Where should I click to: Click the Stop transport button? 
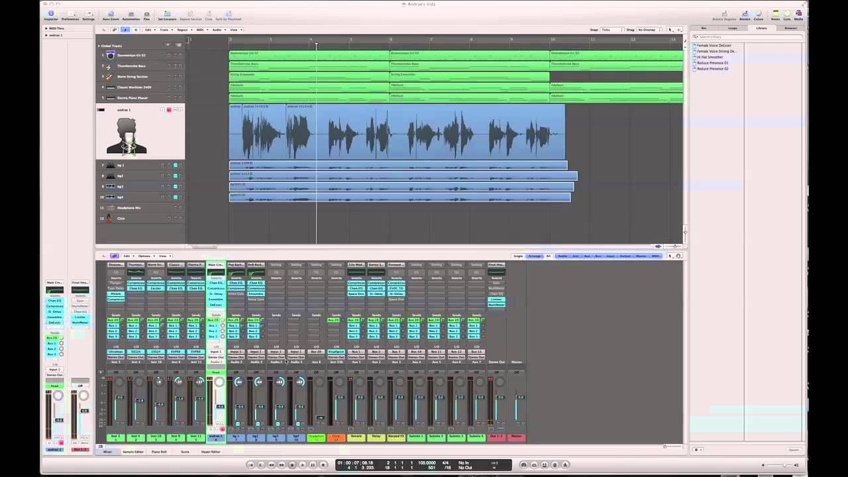click(291, 464)
